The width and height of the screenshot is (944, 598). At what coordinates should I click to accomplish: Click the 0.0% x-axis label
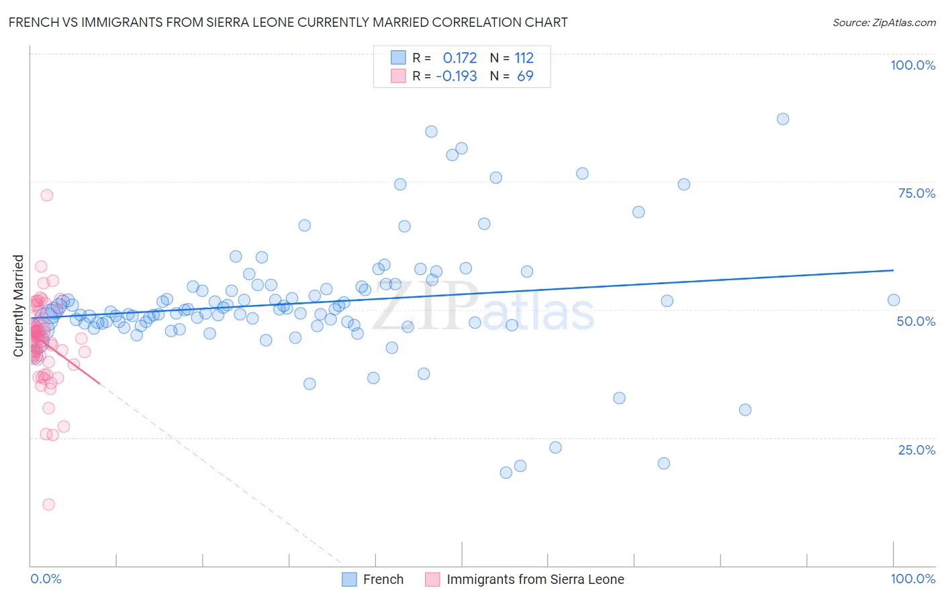(x=46, y=579)
